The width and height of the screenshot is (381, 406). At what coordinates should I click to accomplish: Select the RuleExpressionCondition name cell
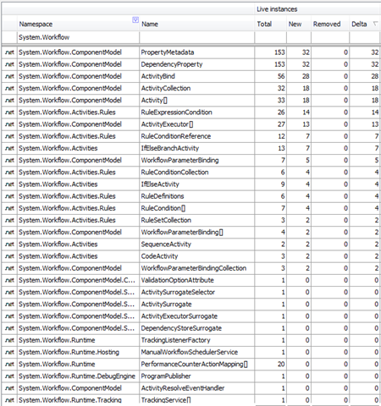197,112
